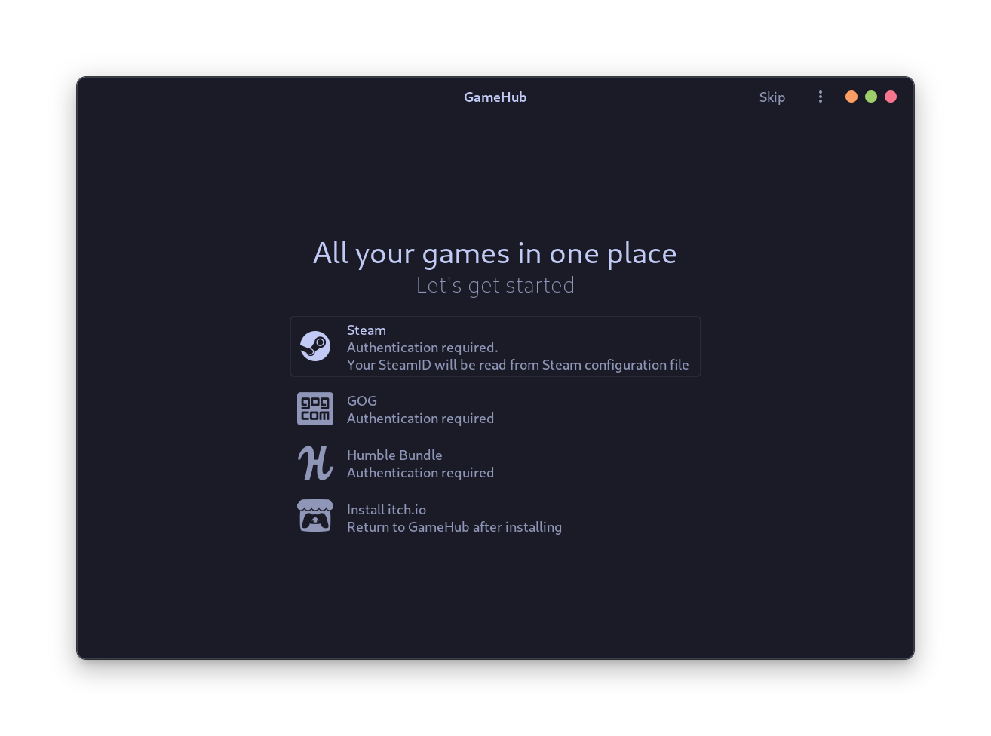Choose GOG as a game source
991x736 pixels.
[x=495, y=408]
